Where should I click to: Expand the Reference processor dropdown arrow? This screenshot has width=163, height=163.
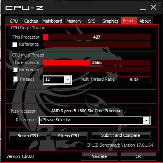146,120
